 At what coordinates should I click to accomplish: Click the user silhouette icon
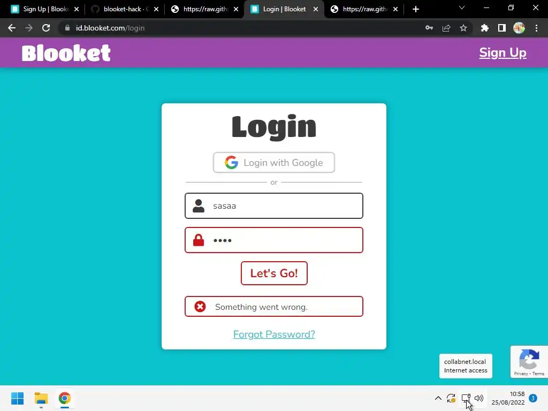pos(199,206)
